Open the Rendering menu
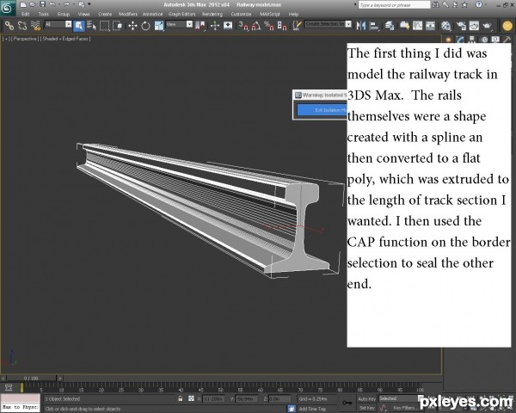The width and height of the screenshot is (516, 413). pyautogui.click(x=212, y=14)
